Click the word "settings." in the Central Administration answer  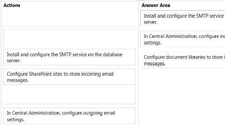click(x=152, y=43)
